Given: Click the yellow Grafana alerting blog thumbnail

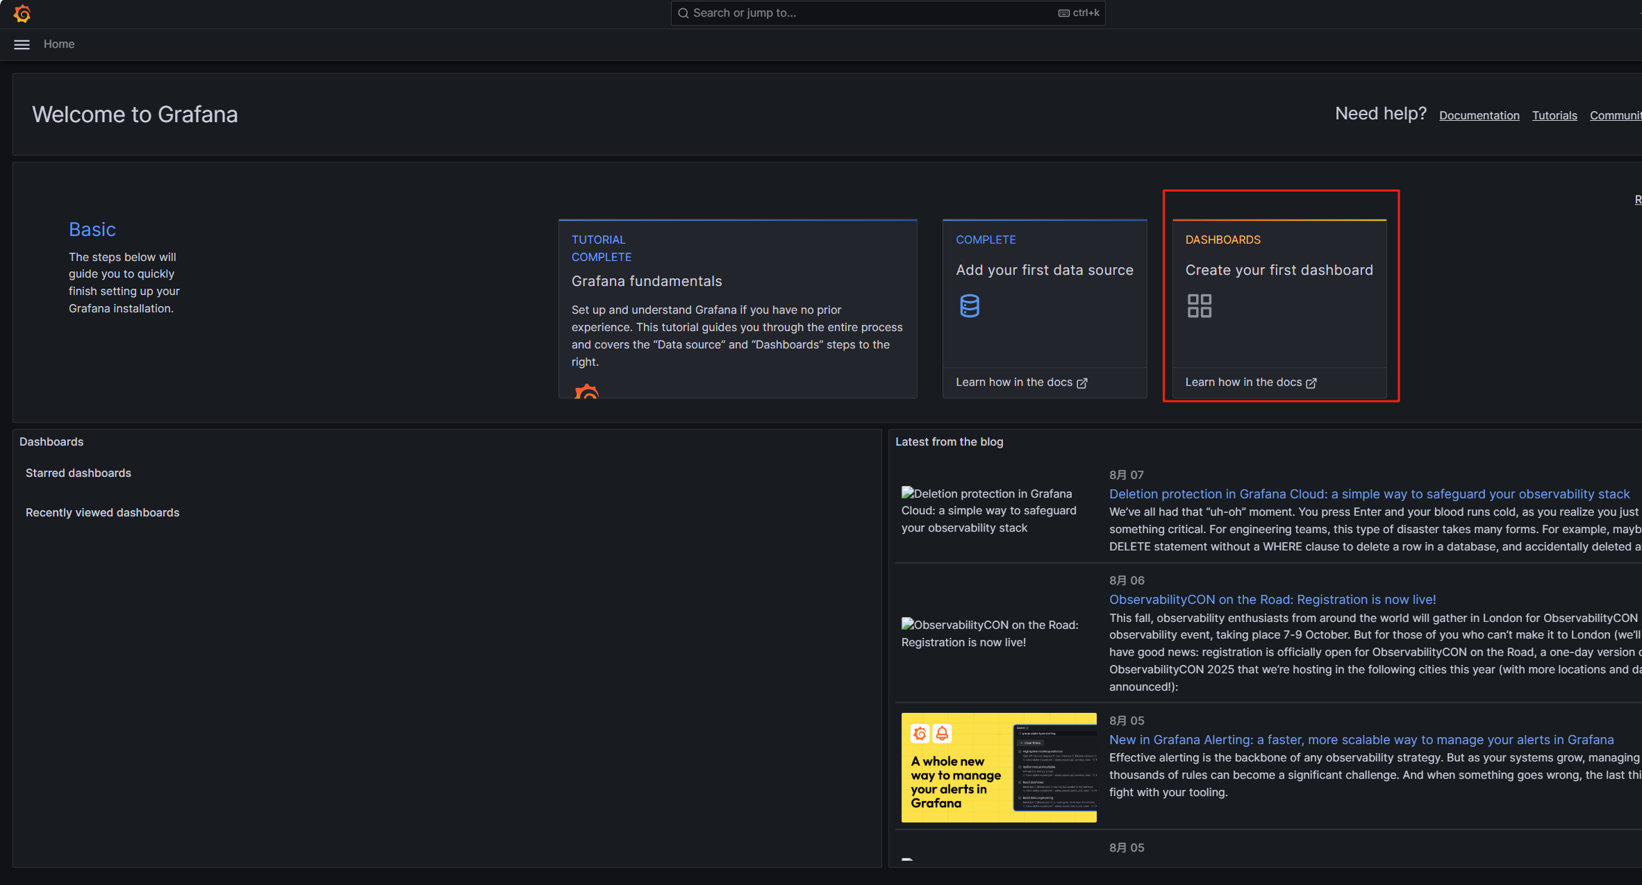Looking at the screenshot, I should (999, 768).
